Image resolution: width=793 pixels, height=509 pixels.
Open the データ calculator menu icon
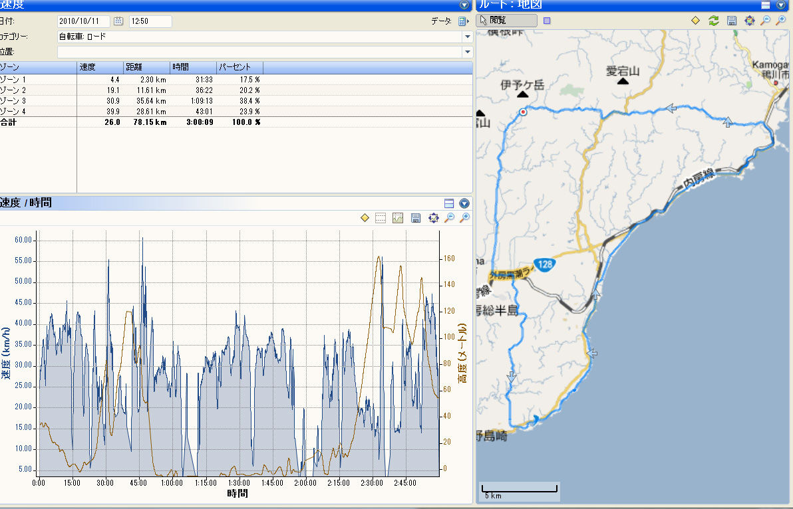(463, 21)
